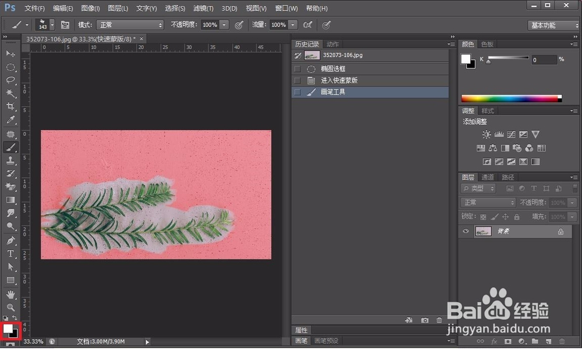This screenshot has height=349, width=582.
Task: Select the Lasso tool
Action: click(x=10, y=80)
